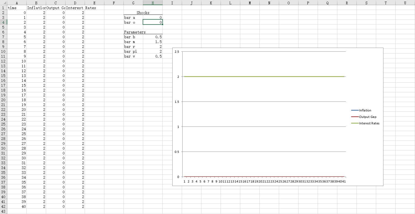Click the 'Inflation' header cell in column B
This screenshot has height=214, width=415.
pos(36,8)
